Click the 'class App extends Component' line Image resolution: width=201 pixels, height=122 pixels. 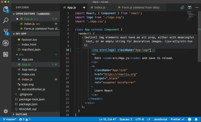99,30
